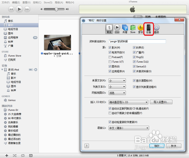189x158 pixels.
Task: Open the 查看(V) menu
Action: tap(26, 3)
